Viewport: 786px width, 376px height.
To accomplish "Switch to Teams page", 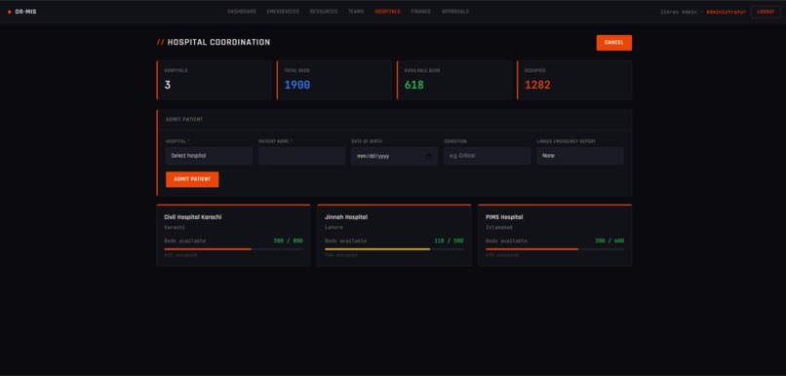I will pos(356,12).
